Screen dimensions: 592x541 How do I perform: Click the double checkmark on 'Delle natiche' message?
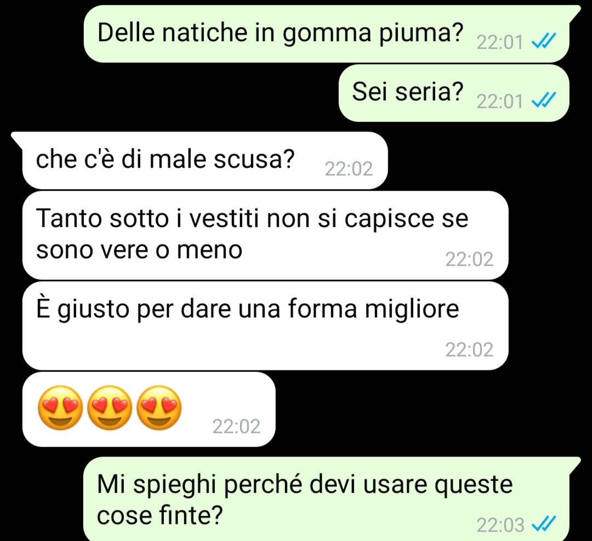pyautogui.click(x=543, y=41)
